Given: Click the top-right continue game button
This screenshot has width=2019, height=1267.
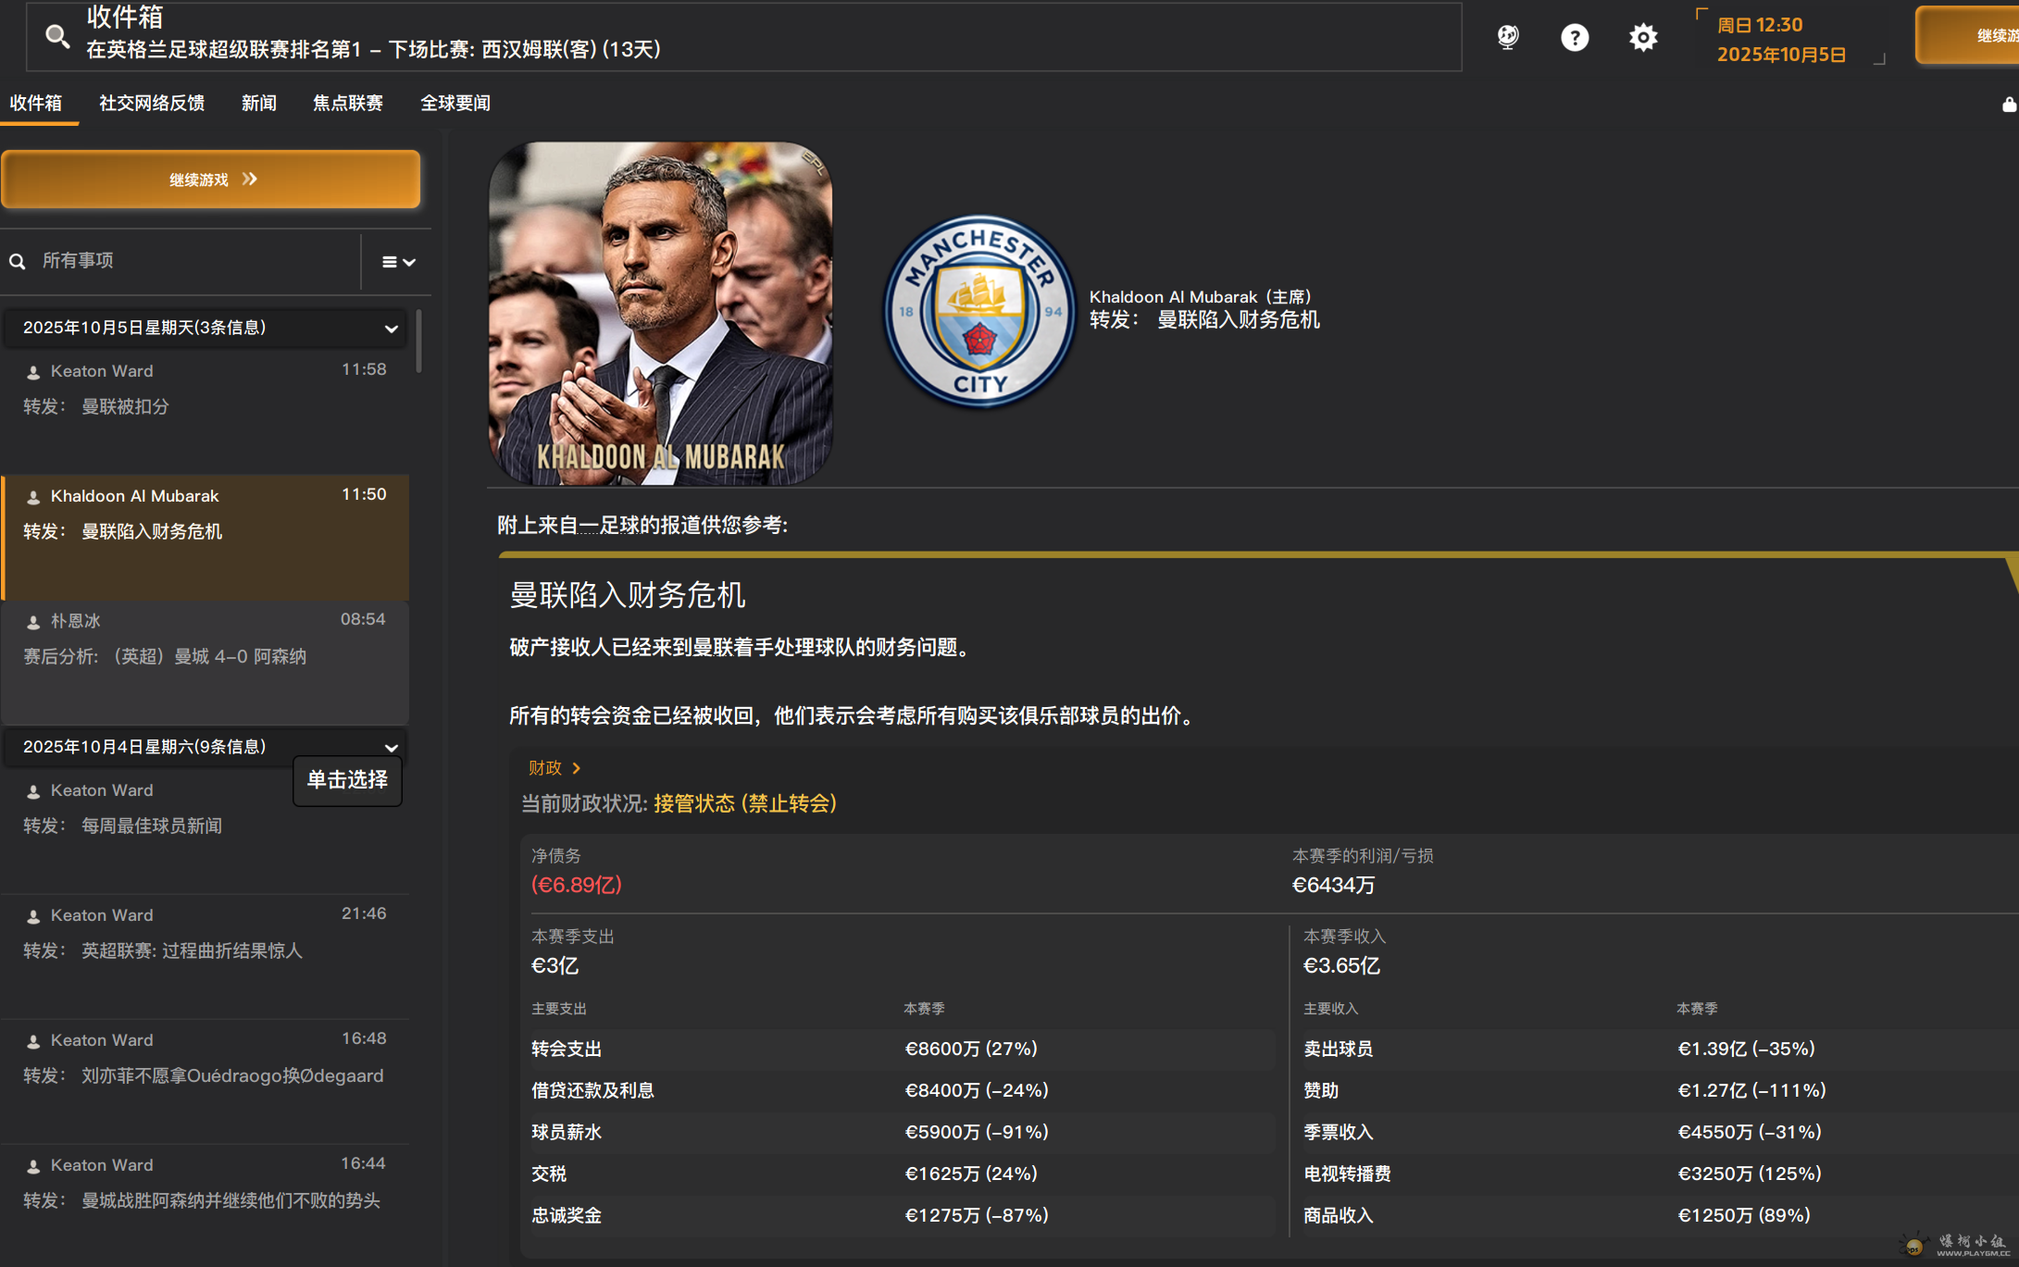Looking at the screenshot, I should coord(1967,36).
